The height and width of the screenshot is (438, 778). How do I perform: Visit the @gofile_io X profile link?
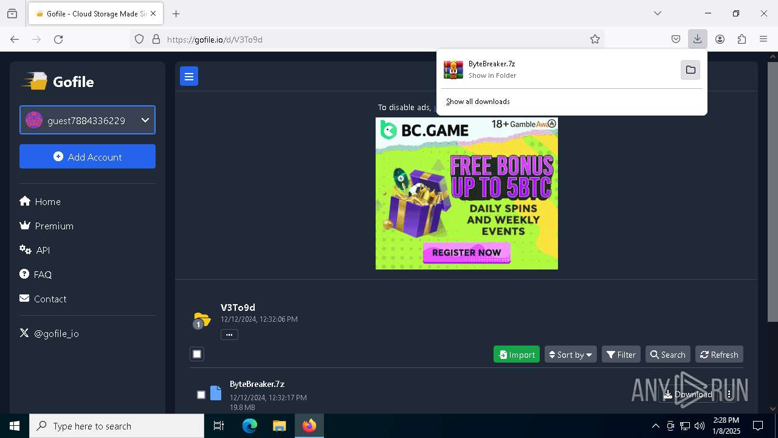[x=49, y=333]
